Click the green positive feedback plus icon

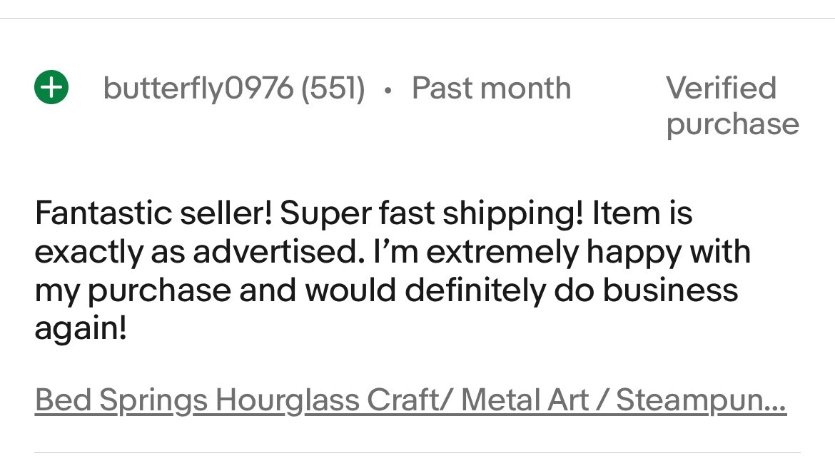tap(51, 88)
